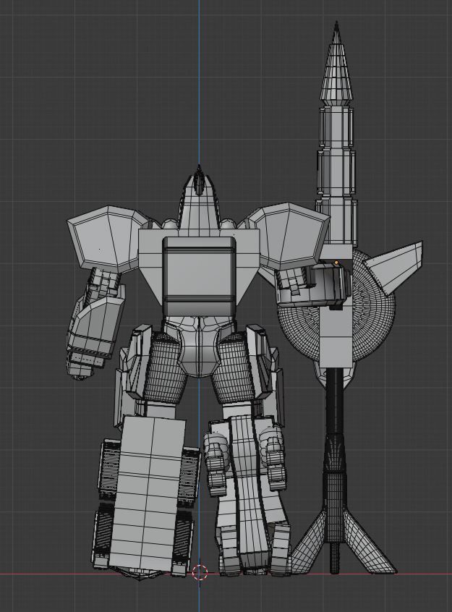Select the hand gripping the spear
Screen dimensions: 452x612
point(312,286)
